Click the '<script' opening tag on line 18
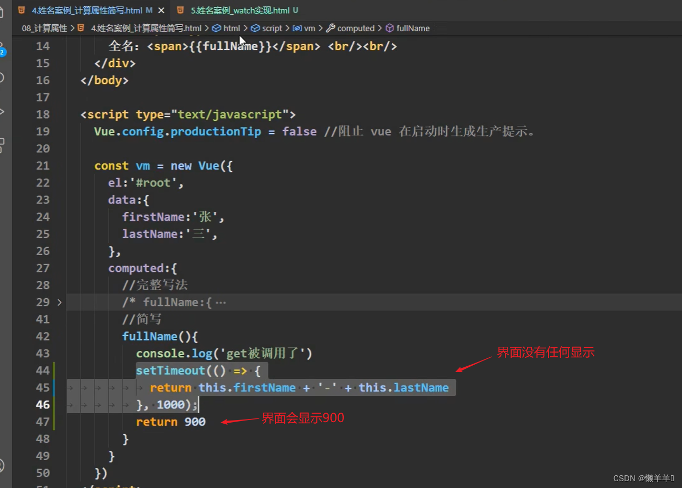The width and height of the screenshot is (682, 488). [104, 114]
